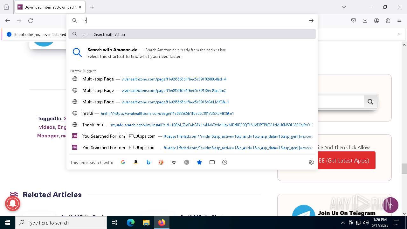This screenshot has height=229, width=407.
Task: Open first 'You Searched For Idm' suggestion
Action: (192, 136)
